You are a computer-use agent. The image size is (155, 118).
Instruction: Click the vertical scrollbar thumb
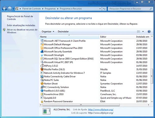152,76
